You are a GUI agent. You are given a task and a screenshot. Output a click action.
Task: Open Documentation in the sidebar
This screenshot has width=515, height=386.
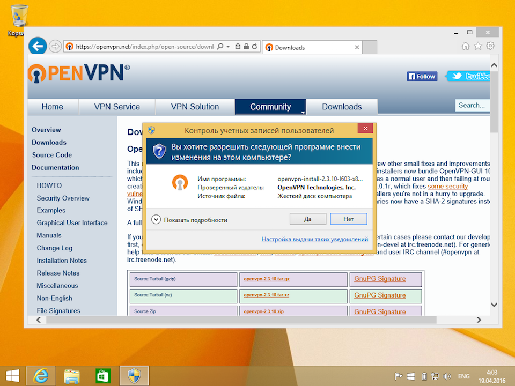(55, 167)
